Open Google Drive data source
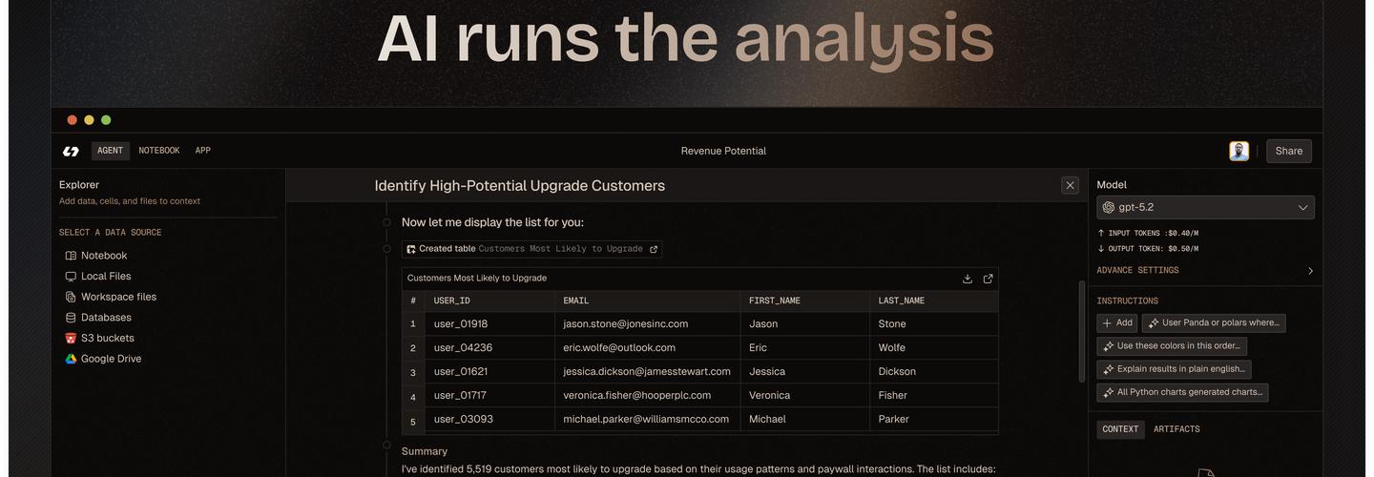 point(110,359)
